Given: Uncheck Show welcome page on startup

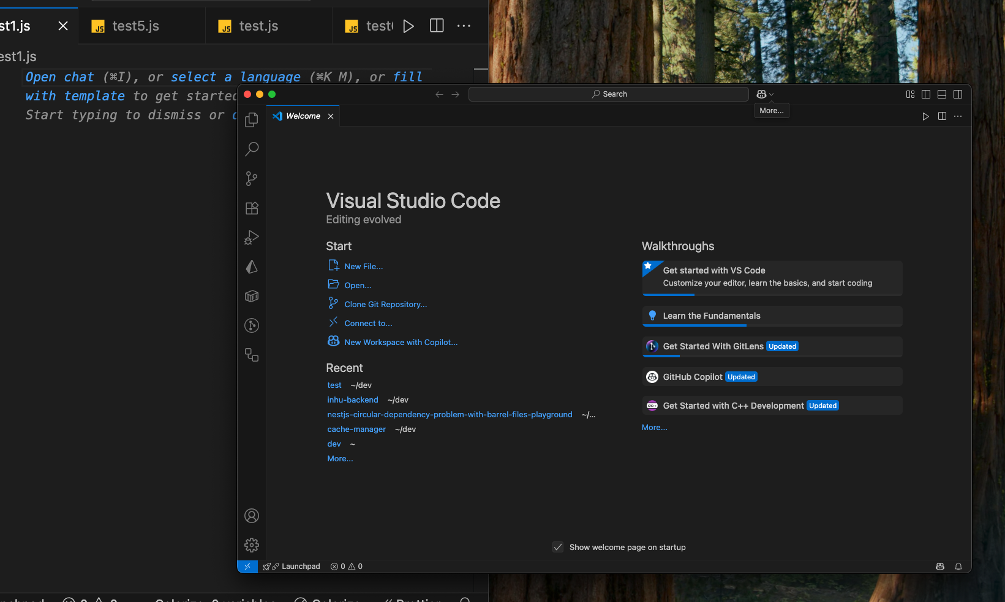Looking at the screenshot, I should (558, 548).
